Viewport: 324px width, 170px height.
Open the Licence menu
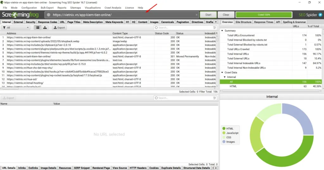pos(129,8)
